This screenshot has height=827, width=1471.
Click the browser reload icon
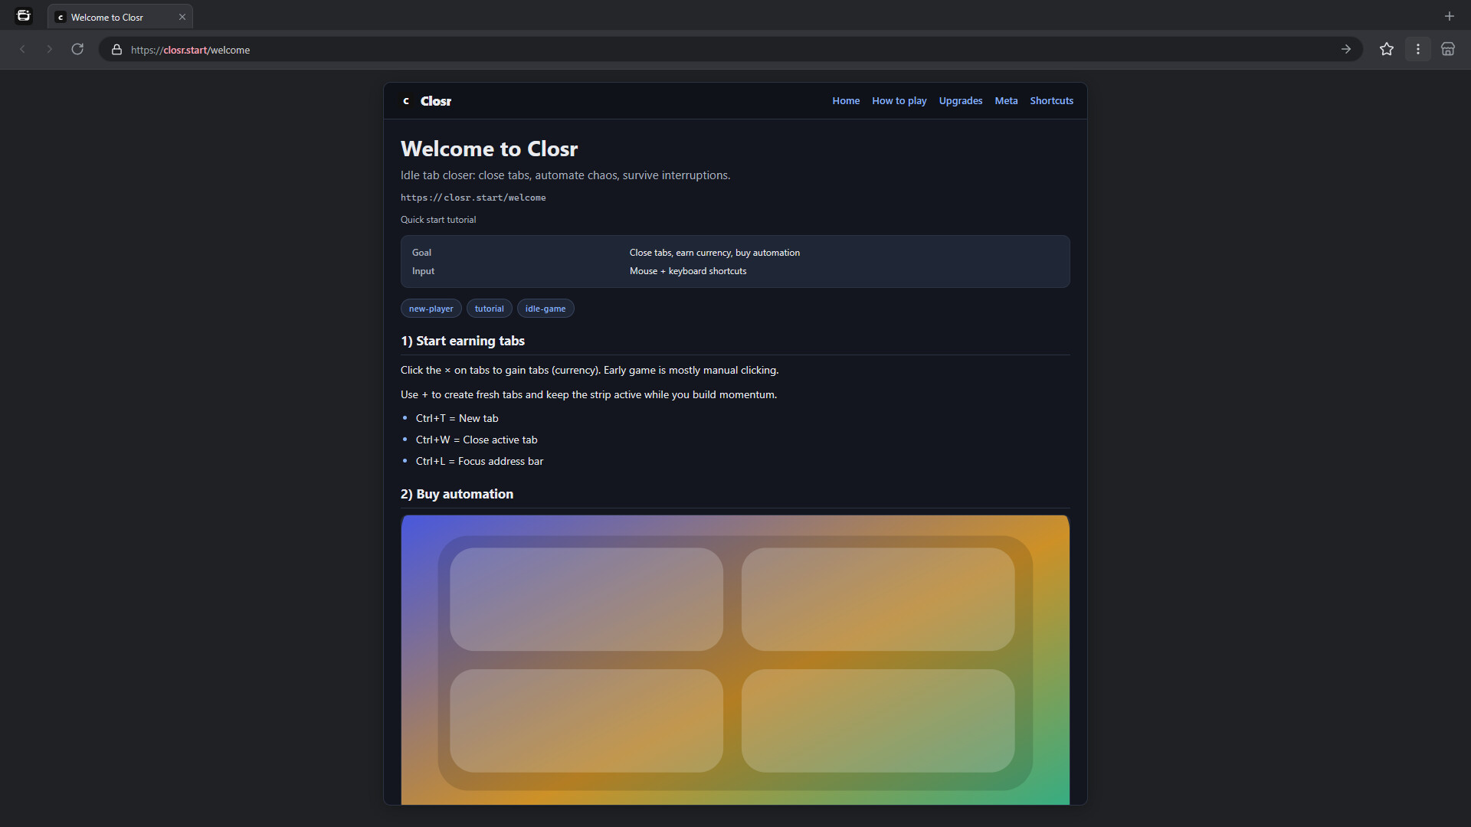(77, 50)
